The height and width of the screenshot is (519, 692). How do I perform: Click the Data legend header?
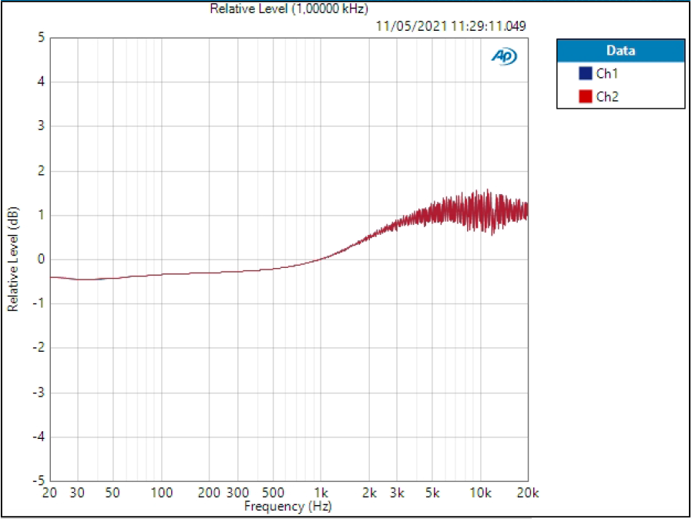[x=620, y=50]
